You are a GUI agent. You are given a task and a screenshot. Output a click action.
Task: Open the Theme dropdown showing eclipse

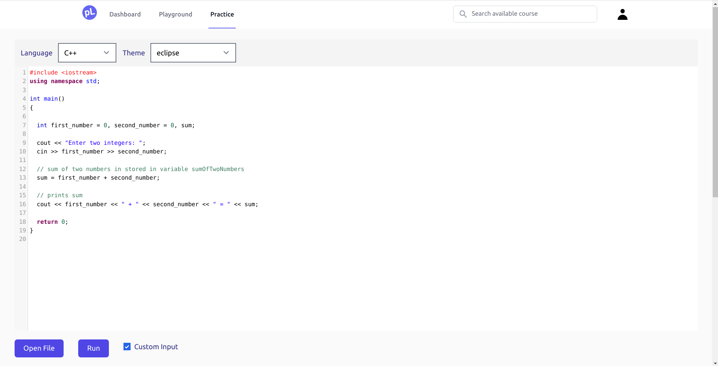[193, 53]
